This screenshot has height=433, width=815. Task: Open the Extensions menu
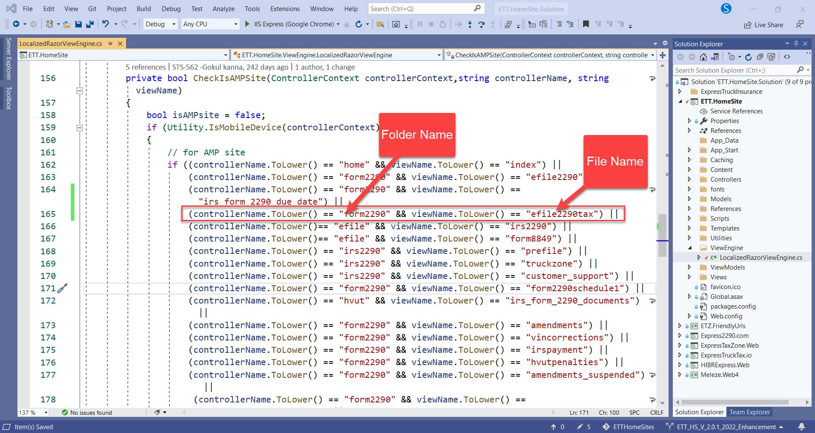coord(285,8)
